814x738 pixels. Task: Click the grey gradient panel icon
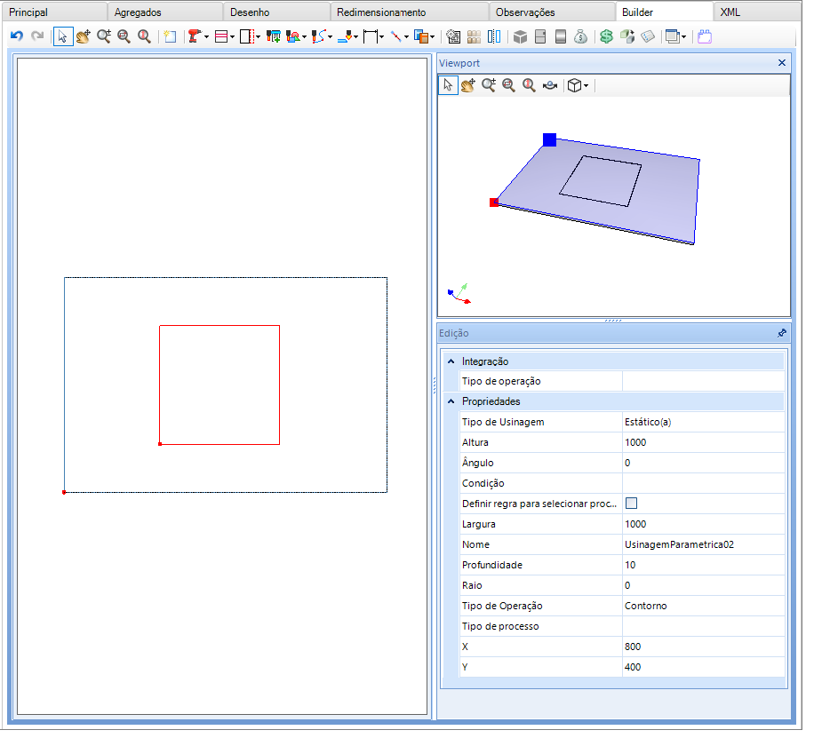562,36
